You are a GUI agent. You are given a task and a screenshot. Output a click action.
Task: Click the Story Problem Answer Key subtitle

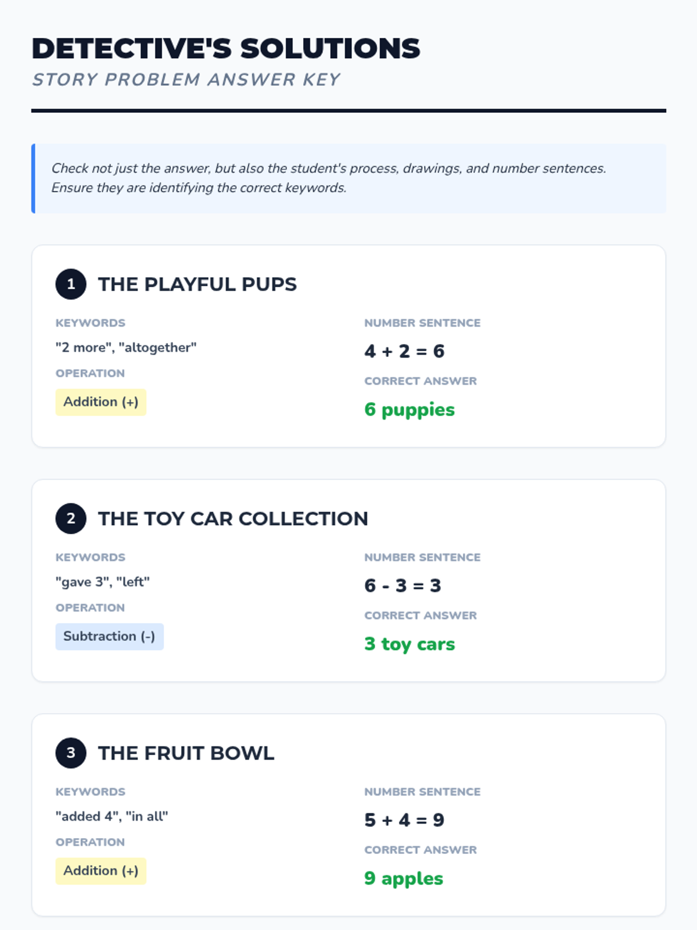(x=186, y=80)
